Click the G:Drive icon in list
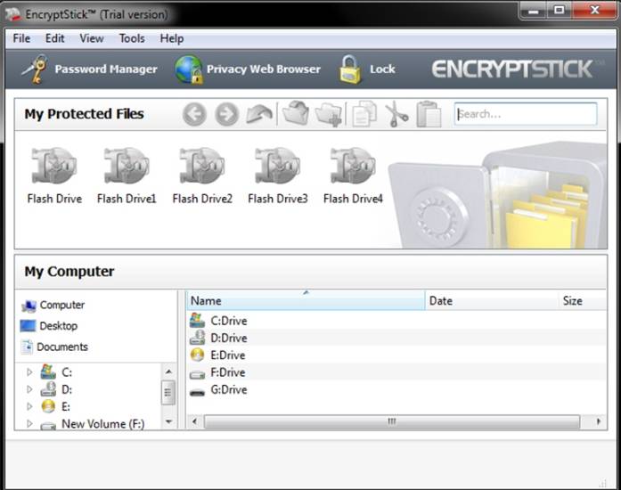Image resolution: width=621 pixels, height=490 pixels. pos(197,392)
